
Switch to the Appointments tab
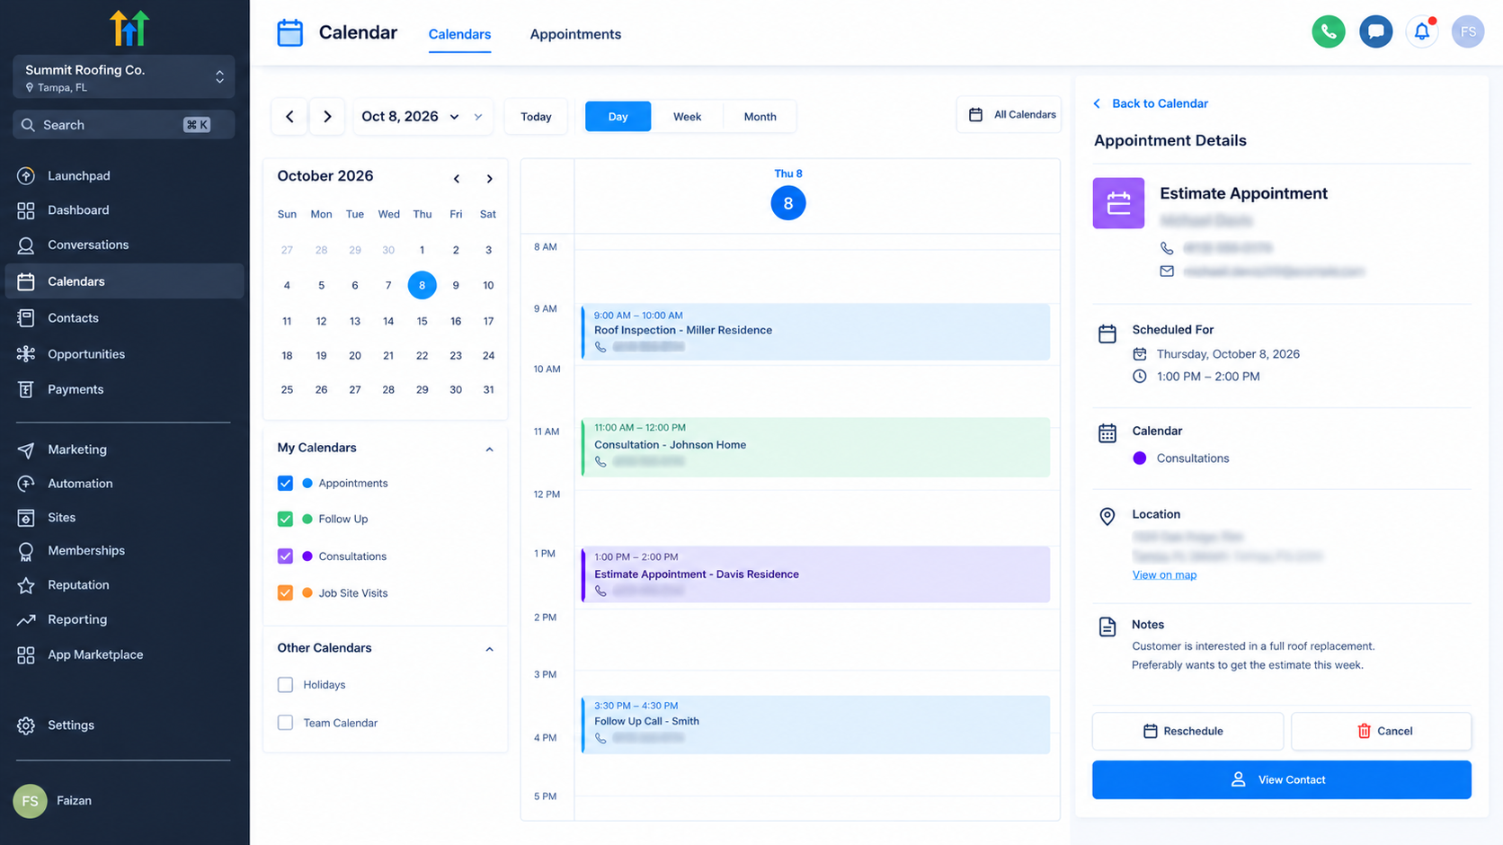point(575,34)
